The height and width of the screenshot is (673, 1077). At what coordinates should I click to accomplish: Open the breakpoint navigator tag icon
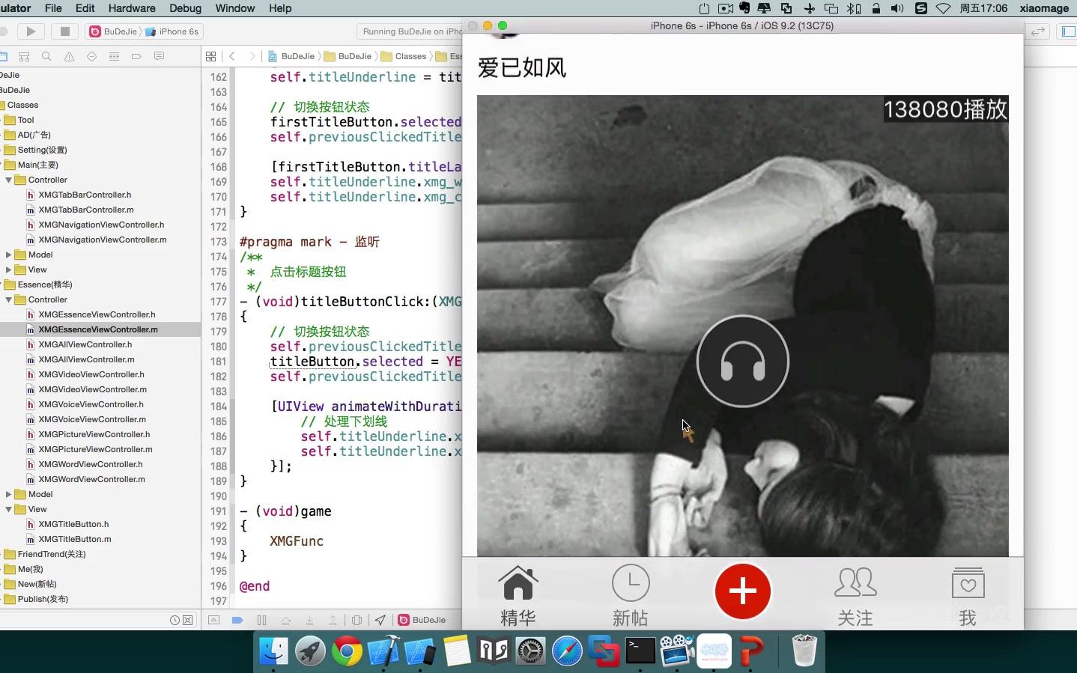point(137,56)
